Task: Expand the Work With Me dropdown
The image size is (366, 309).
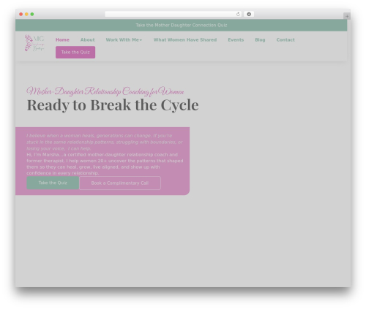Action: (124, 39)
